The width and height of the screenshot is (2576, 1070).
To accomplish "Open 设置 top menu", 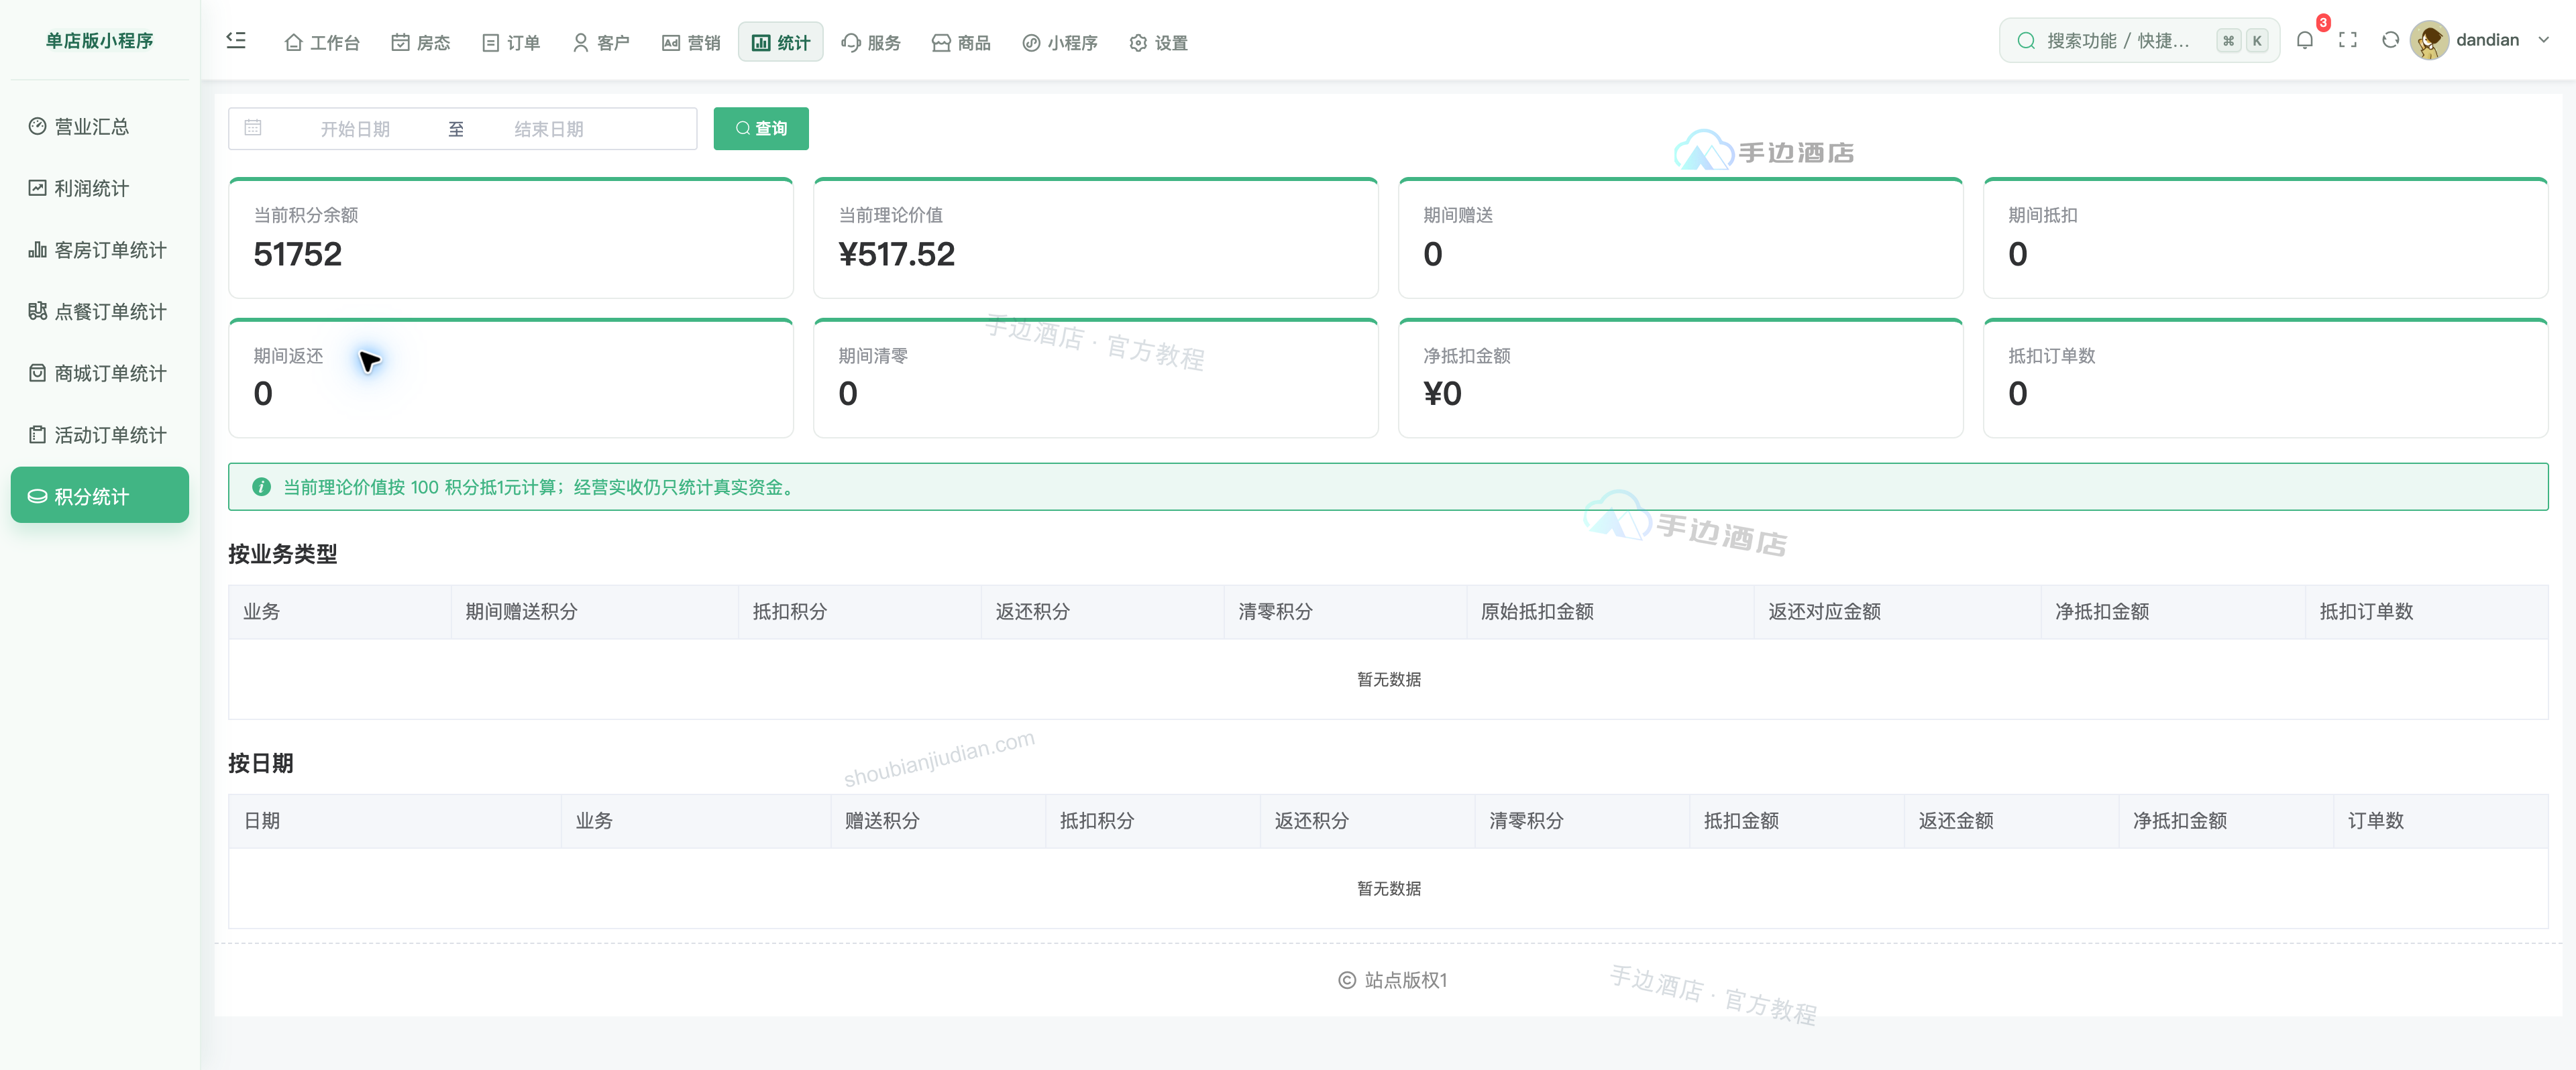I will [1158, 43].
